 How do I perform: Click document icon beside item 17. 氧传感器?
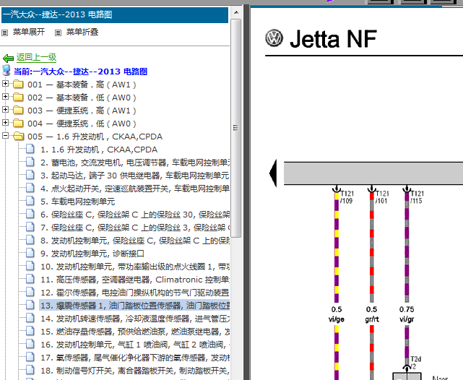(x=30, y=357)
